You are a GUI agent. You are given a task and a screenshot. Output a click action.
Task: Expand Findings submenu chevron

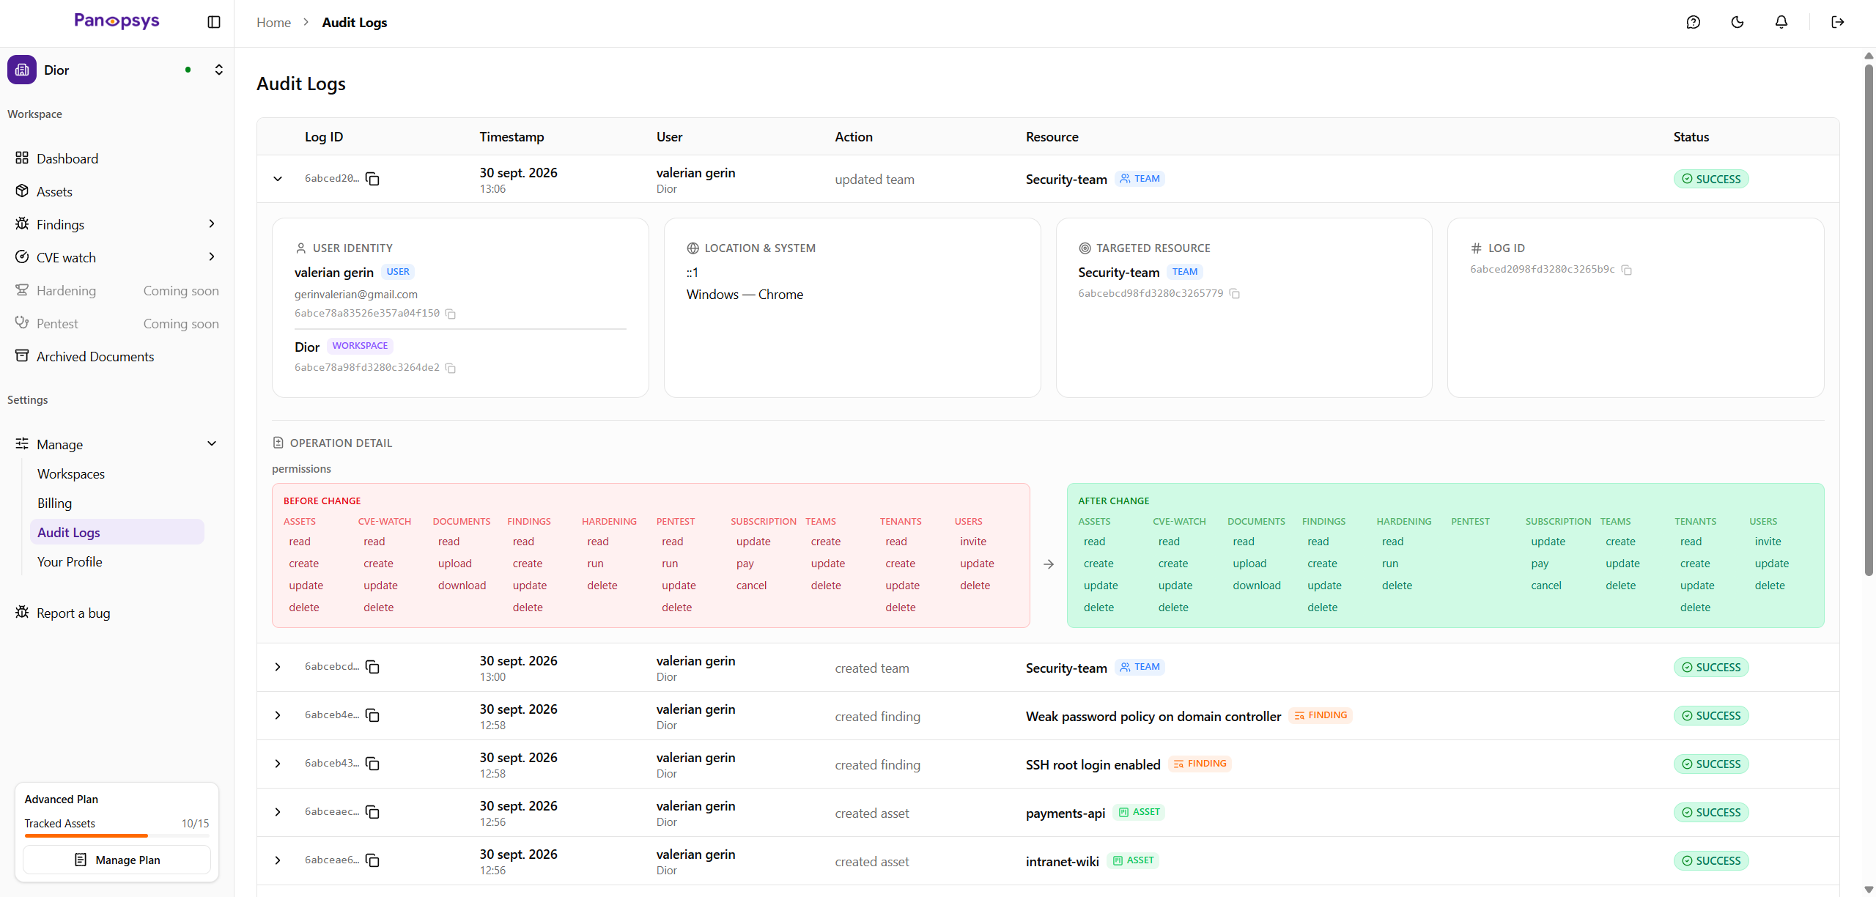click(x=212, y=224)
